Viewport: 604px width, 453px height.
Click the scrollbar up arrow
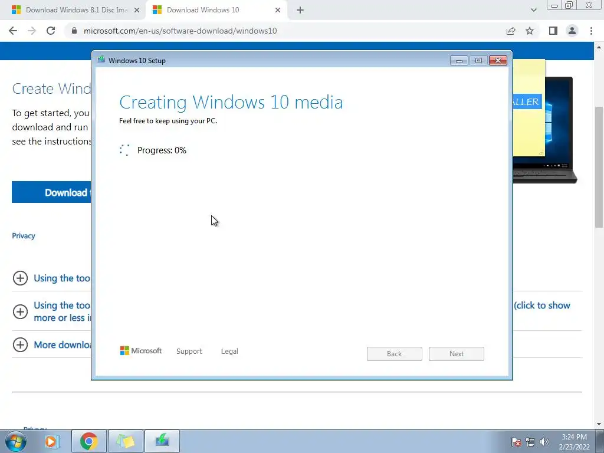coord(599,47)
